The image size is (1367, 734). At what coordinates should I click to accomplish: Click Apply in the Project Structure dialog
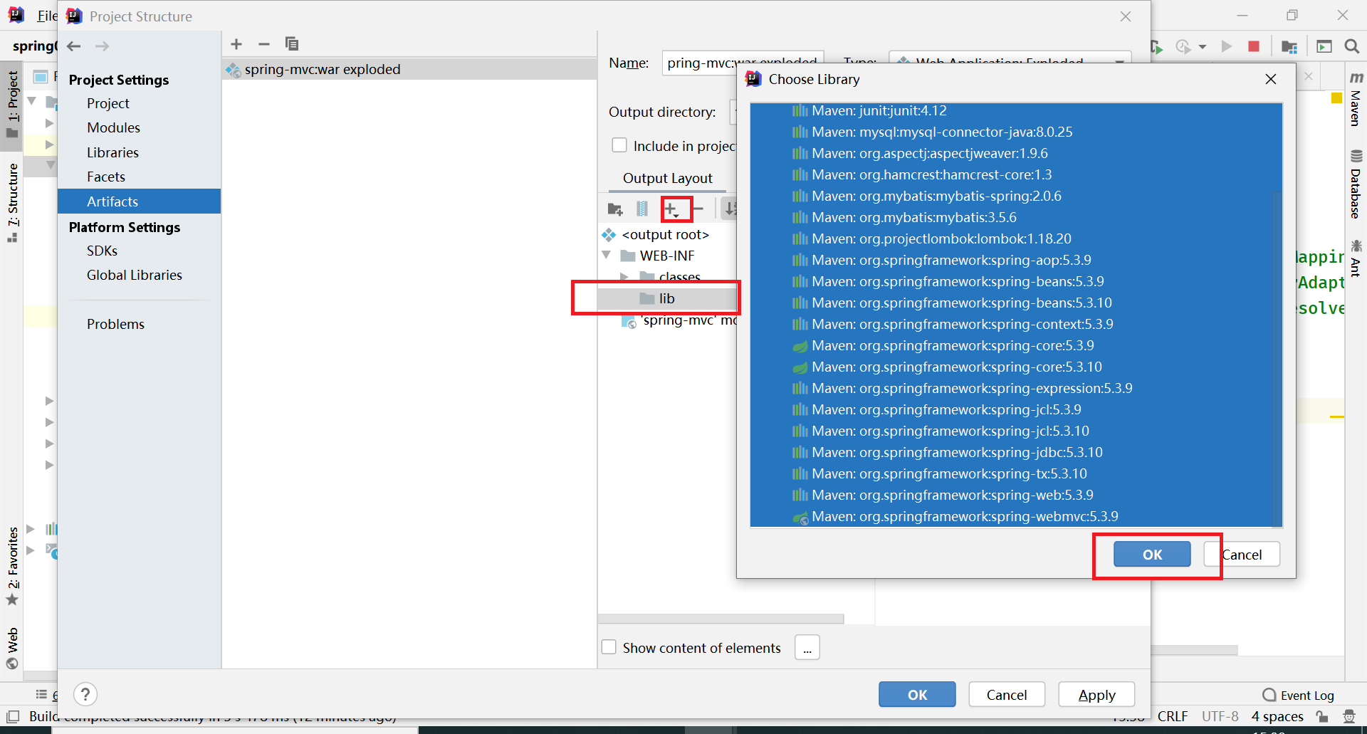coord(1096,694)
